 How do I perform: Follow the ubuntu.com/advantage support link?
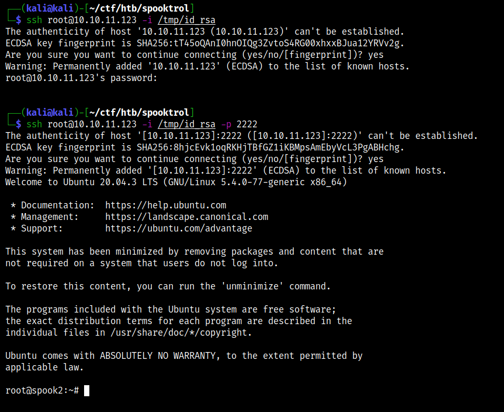(x=179, y=228)
